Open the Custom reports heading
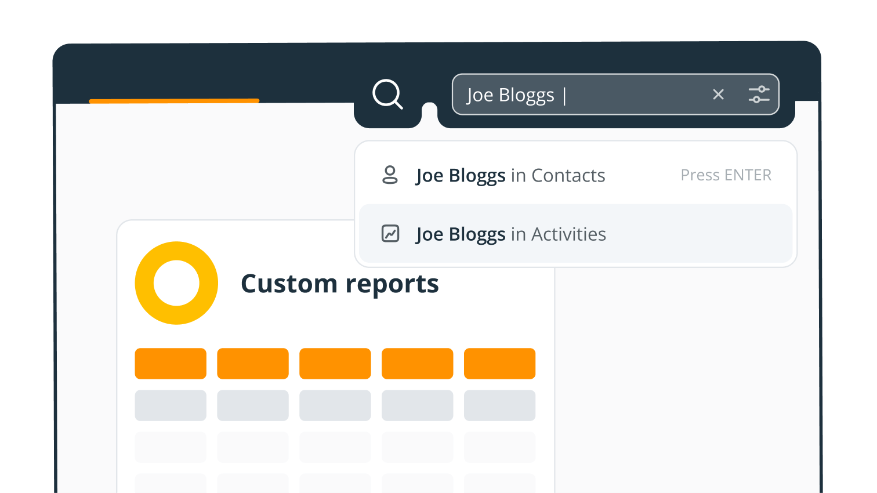Image resolution: width=877 pixels, height=493 pixels. point(340,284)
